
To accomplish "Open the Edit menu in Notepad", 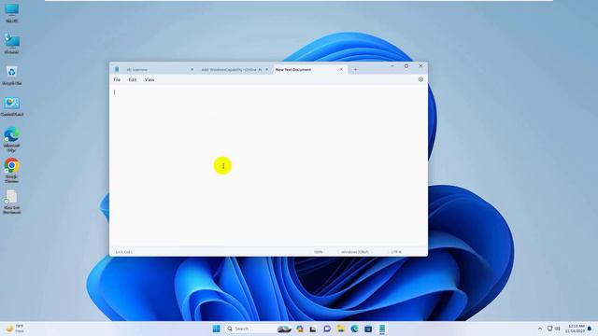I will coord(133,79).
